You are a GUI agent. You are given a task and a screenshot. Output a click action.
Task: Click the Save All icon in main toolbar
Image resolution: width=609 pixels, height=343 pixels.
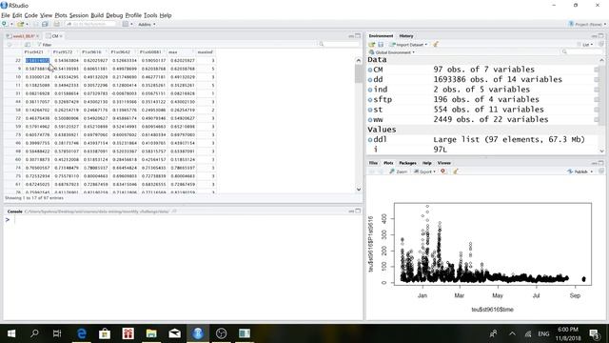(45, 24)
